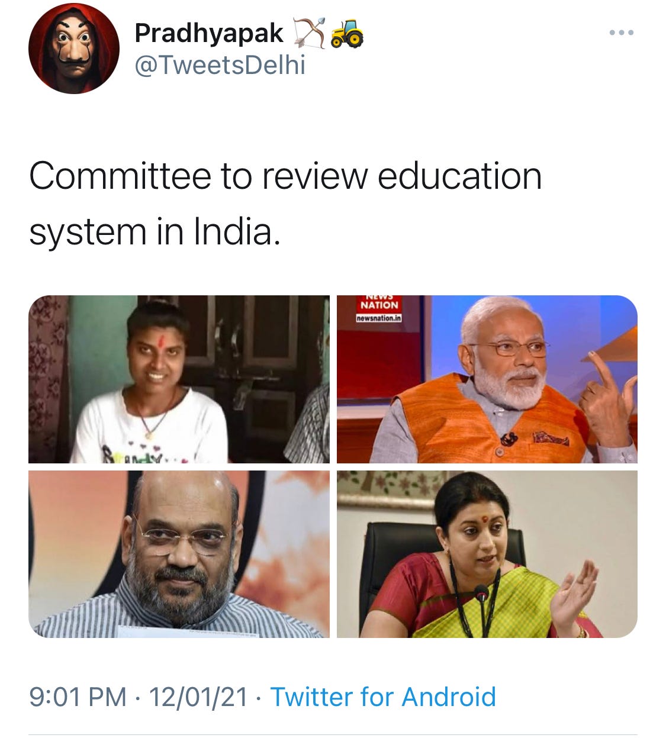Open the Pradhyapak display name

coord(209,33)
